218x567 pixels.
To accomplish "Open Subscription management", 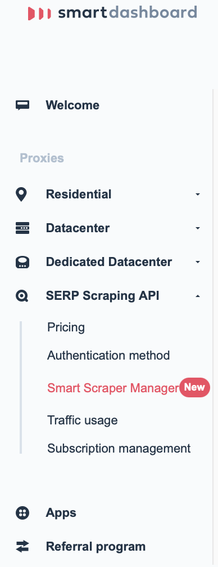I will click(119, 449).
